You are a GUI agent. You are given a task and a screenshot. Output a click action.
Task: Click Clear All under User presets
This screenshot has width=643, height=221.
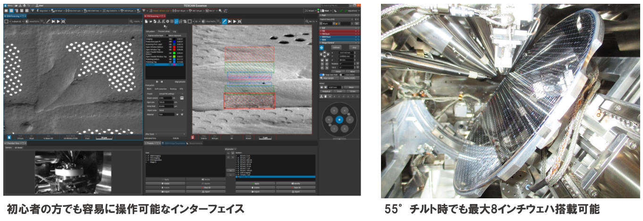206,187
